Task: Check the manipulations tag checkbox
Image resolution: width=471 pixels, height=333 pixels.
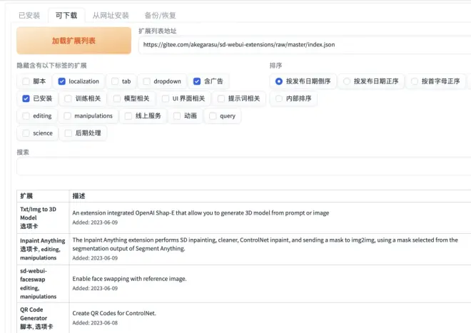Action: (68, 116)
